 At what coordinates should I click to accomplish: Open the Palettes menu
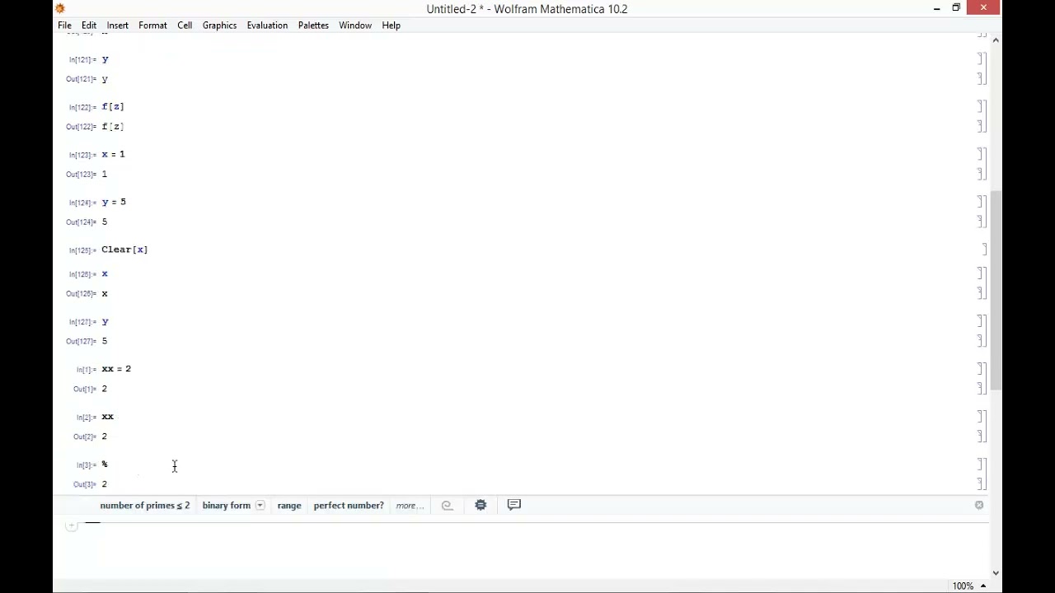[x=313, y=26]
